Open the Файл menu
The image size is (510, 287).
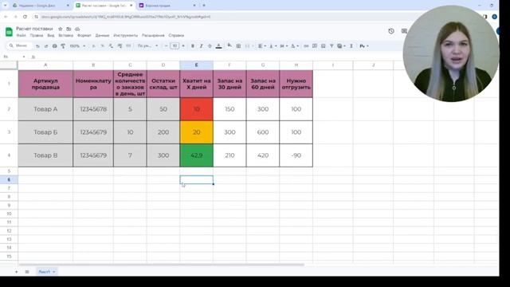[x=21, y=35]
